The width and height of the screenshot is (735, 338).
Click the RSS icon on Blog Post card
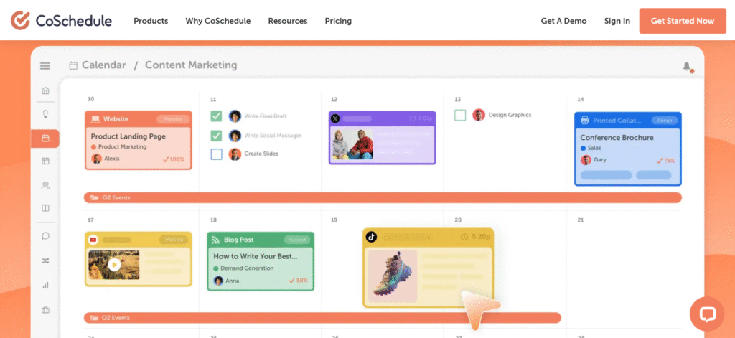pos(216,240)
